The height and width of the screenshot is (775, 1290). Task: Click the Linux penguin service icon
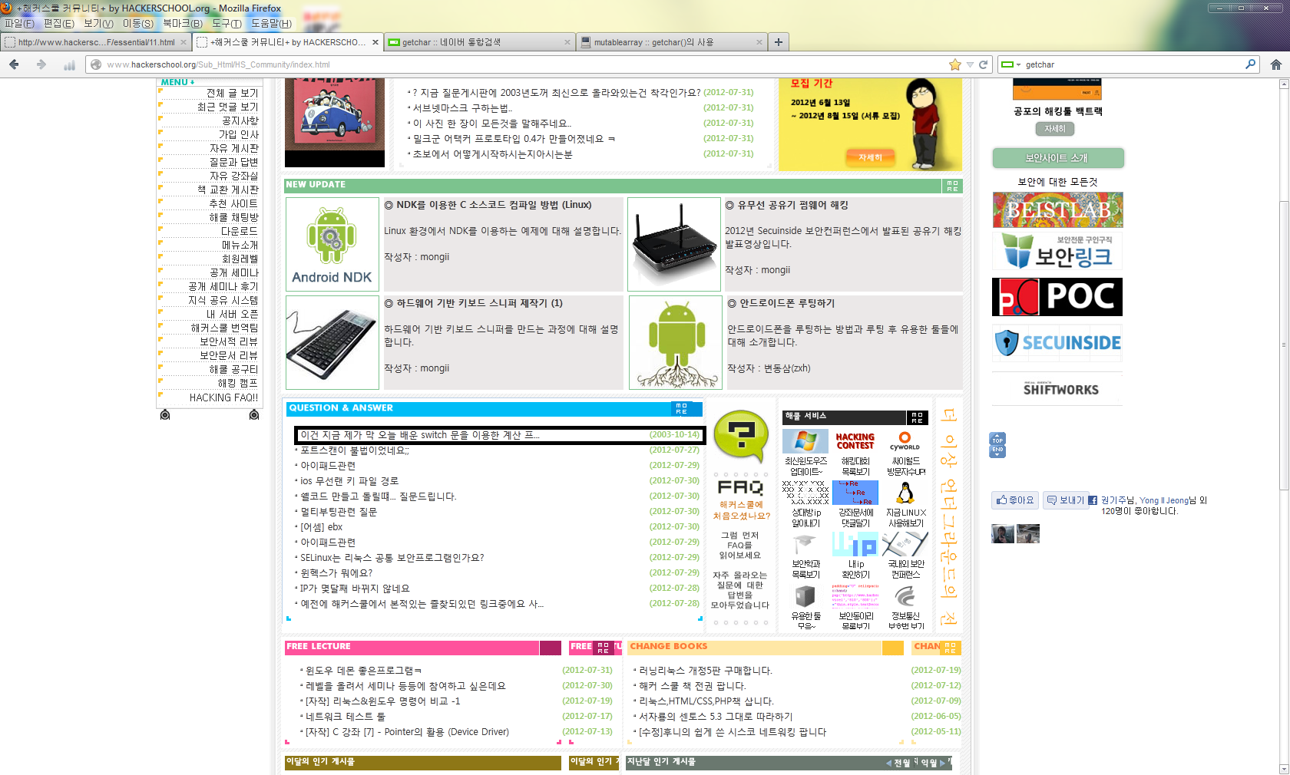tap(905, 493)
